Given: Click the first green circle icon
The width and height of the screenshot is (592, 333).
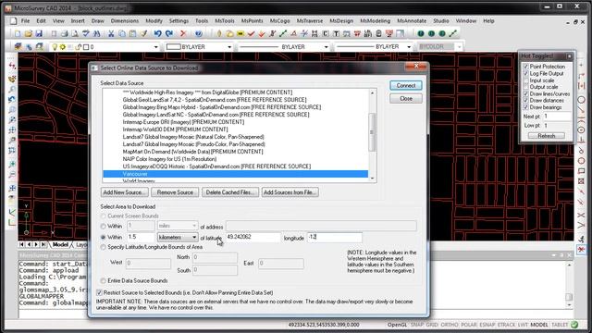Looking at the screenshot, I should 421,33.
